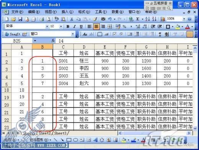Toggle Bold formatting
Screen dimensions: 199x150
(x=68, y=26)
